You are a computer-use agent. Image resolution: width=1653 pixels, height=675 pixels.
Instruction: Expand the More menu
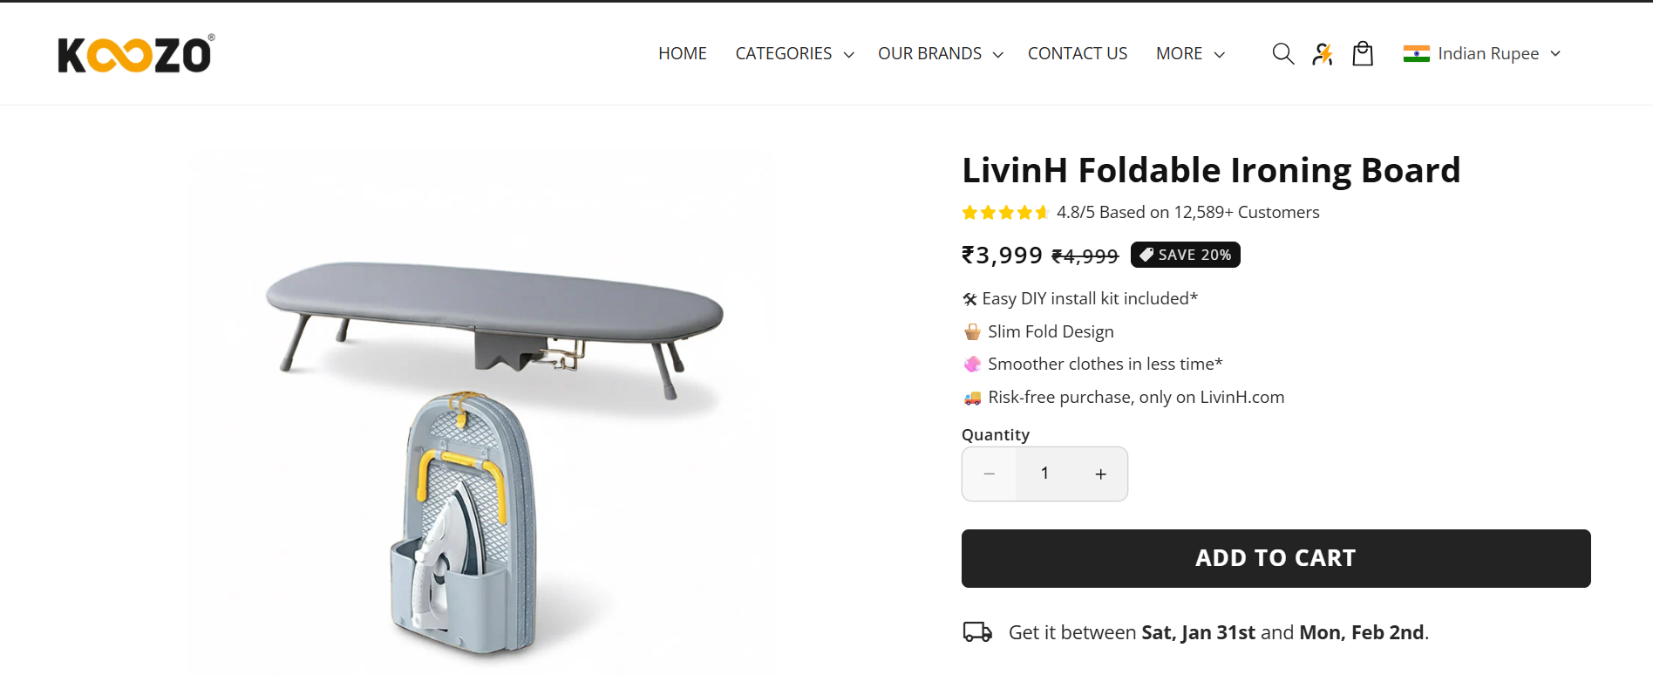tap(1190, 54)
